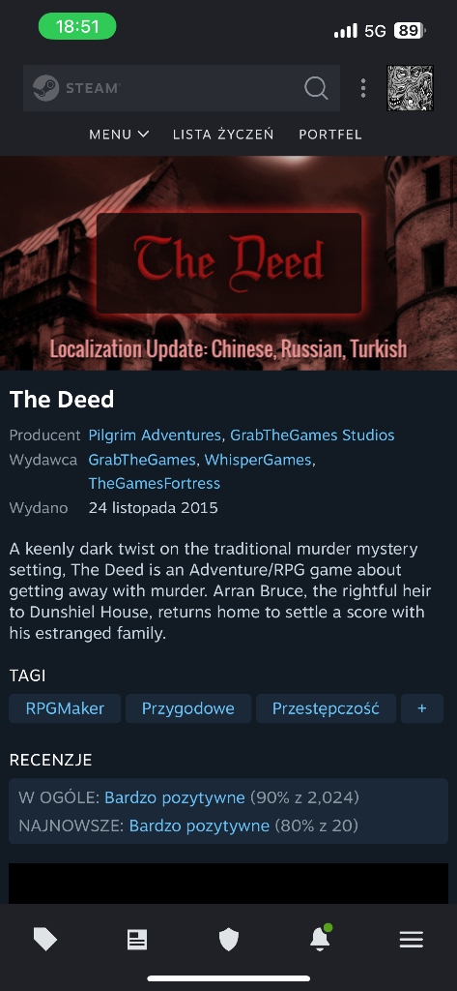Expand the MENU dropdown

pos(119,134)
